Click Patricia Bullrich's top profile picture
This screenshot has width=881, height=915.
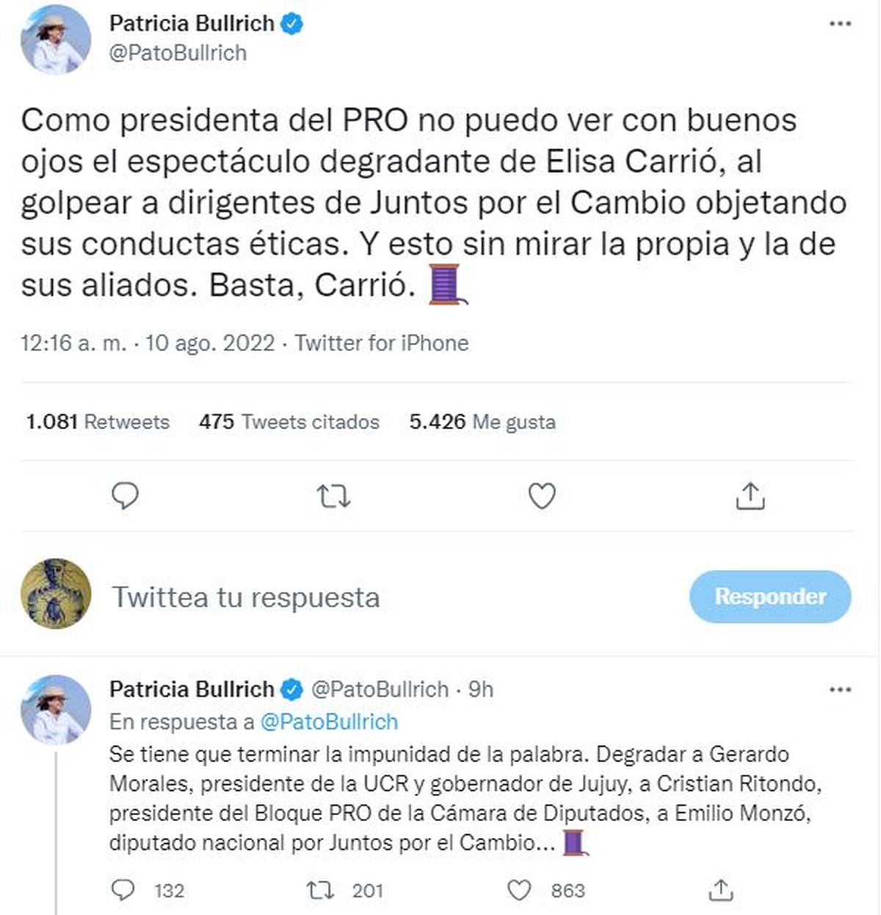click(56, 40)
